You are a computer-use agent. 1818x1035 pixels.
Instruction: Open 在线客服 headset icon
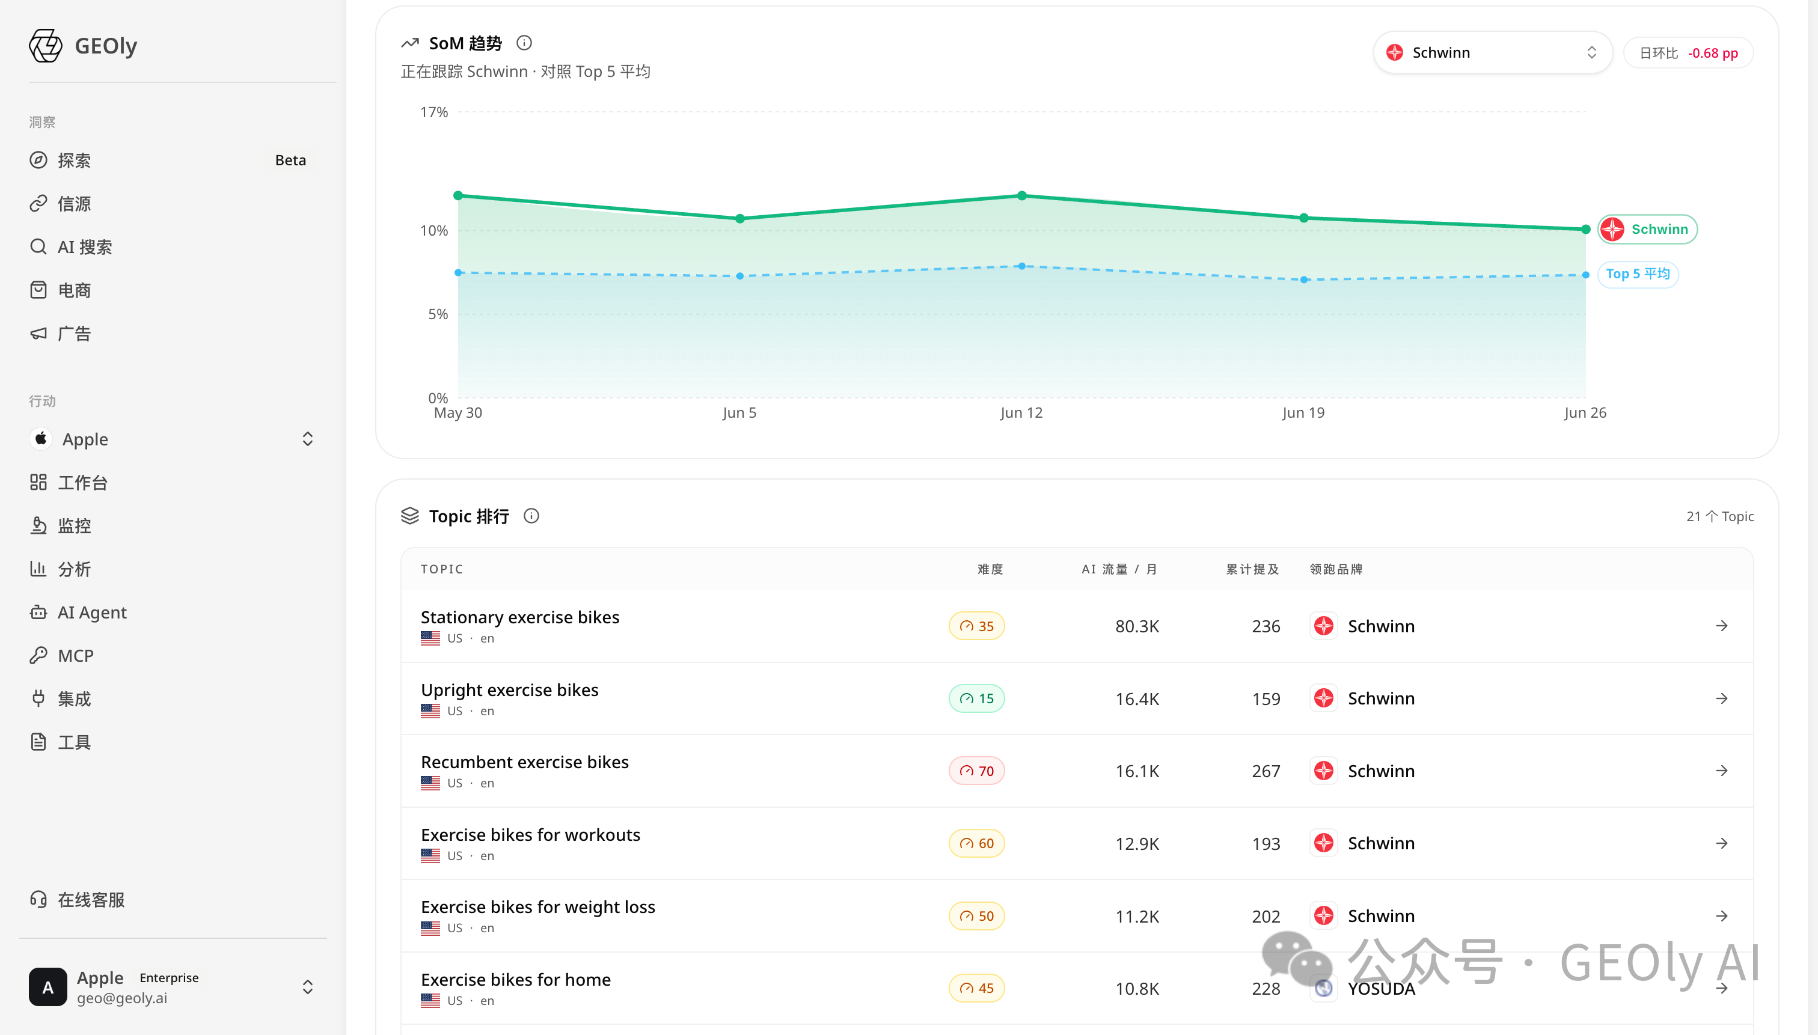[x=38, y=899]
